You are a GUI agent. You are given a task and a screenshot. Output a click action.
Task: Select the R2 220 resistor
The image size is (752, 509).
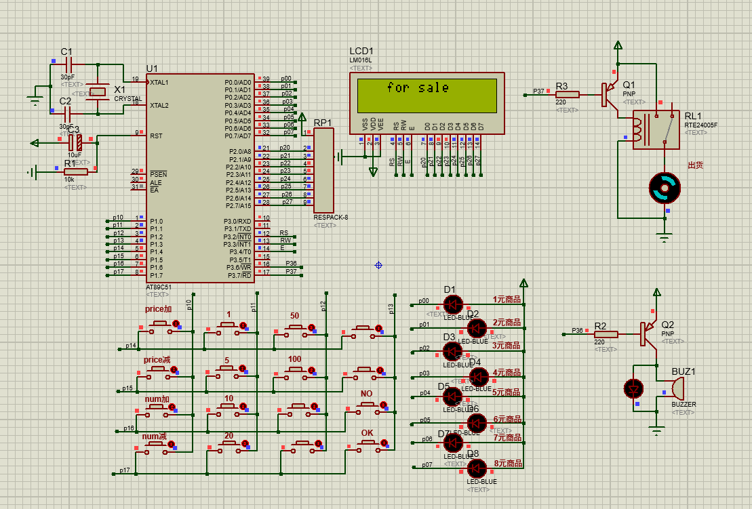point(606,335)
